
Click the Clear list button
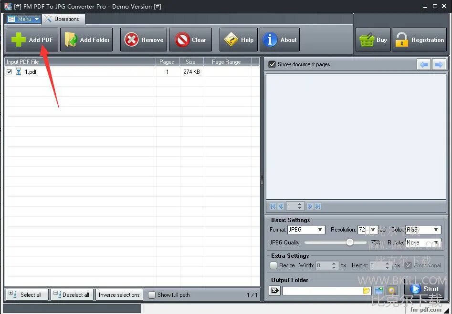pos(190,40)
